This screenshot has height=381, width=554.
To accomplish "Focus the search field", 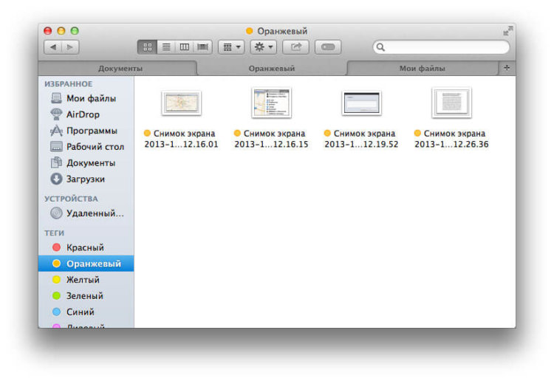I will click(x=441, y=47).
